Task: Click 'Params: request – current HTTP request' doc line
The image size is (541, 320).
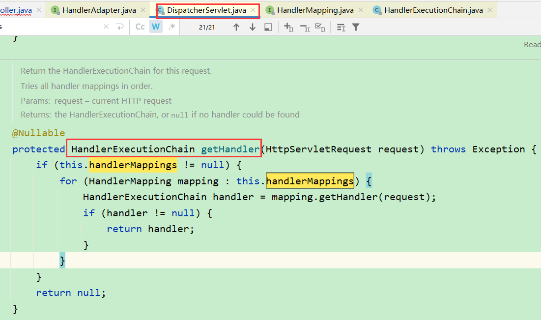Action: click(96, 101)
